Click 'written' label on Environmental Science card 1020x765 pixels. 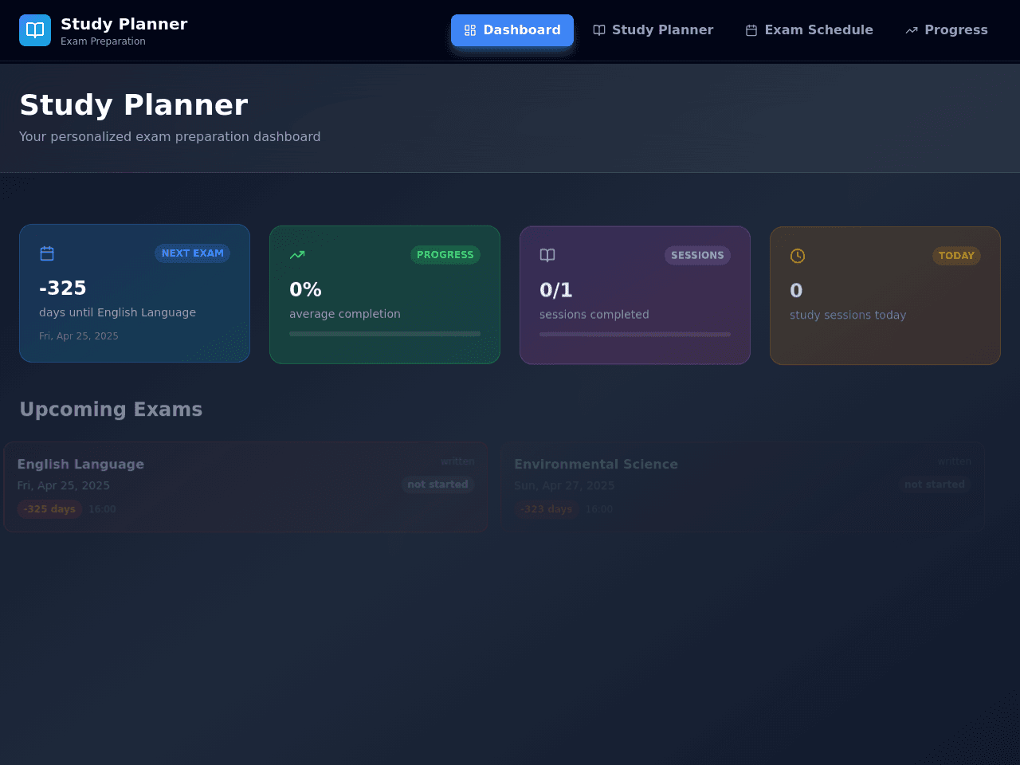point(954,461)
